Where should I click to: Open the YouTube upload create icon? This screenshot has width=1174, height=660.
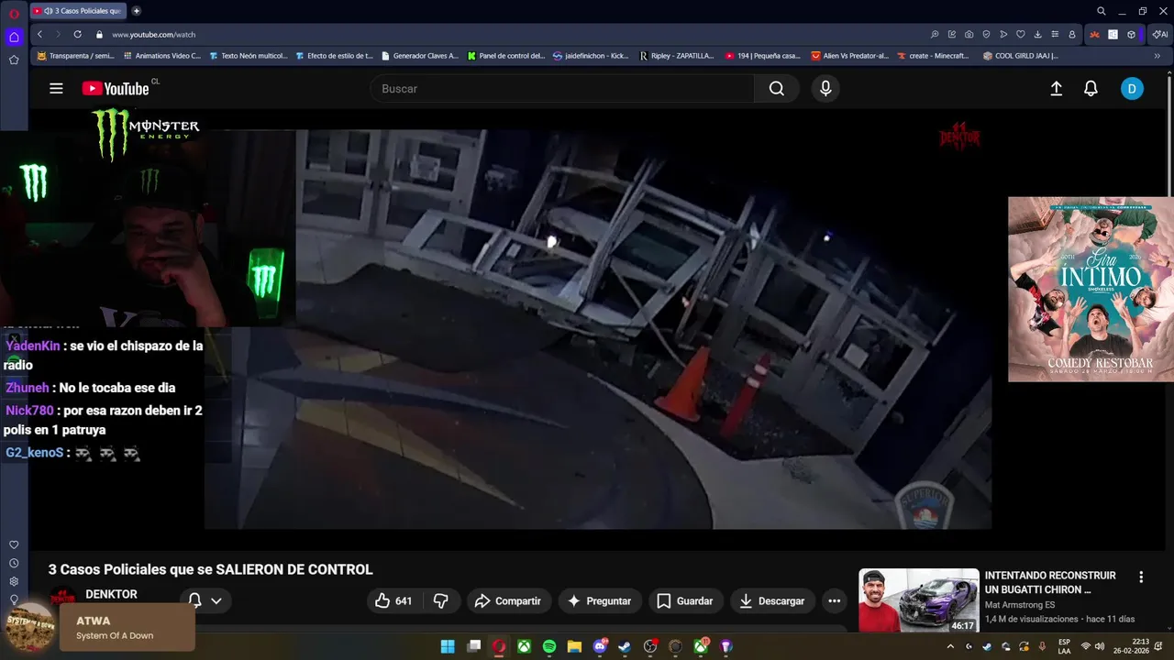click(x=1056, y=89)
